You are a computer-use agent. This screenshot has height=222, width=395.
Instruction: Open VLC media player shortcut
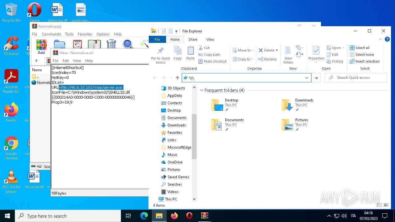pos(11,181)
